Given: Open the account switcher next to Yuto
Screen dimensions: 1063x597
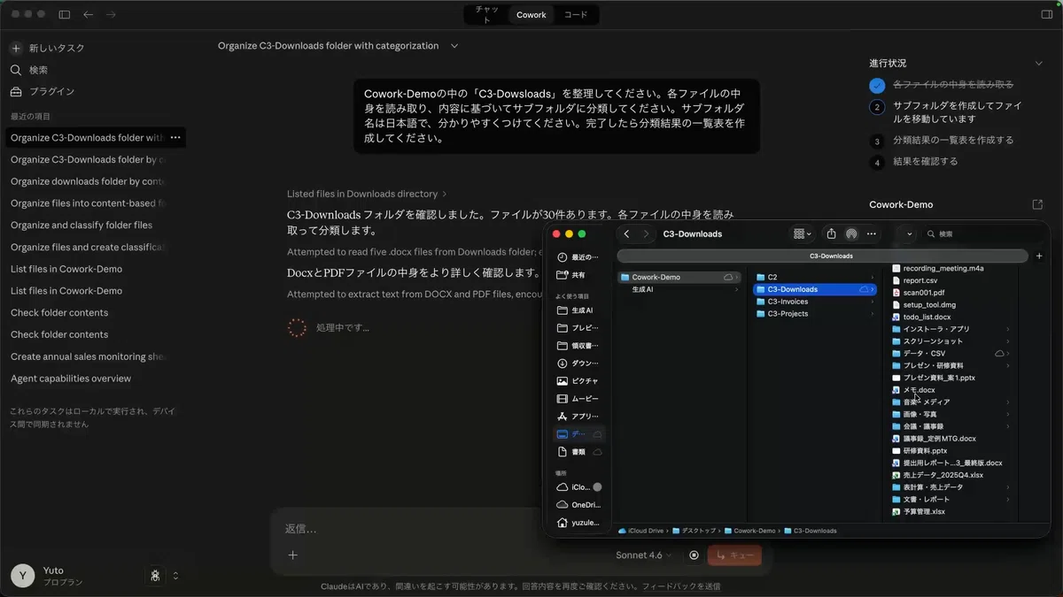Looking at the screenshot, I should (175, 576).
